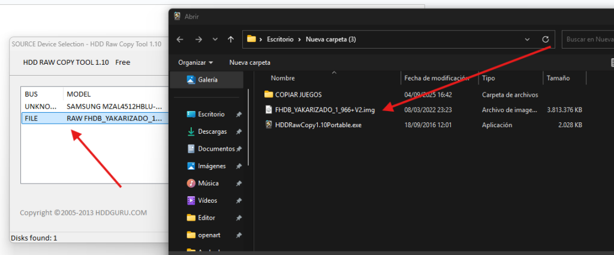
Task: Click the Nueva carpeta button
Action: 249,62
